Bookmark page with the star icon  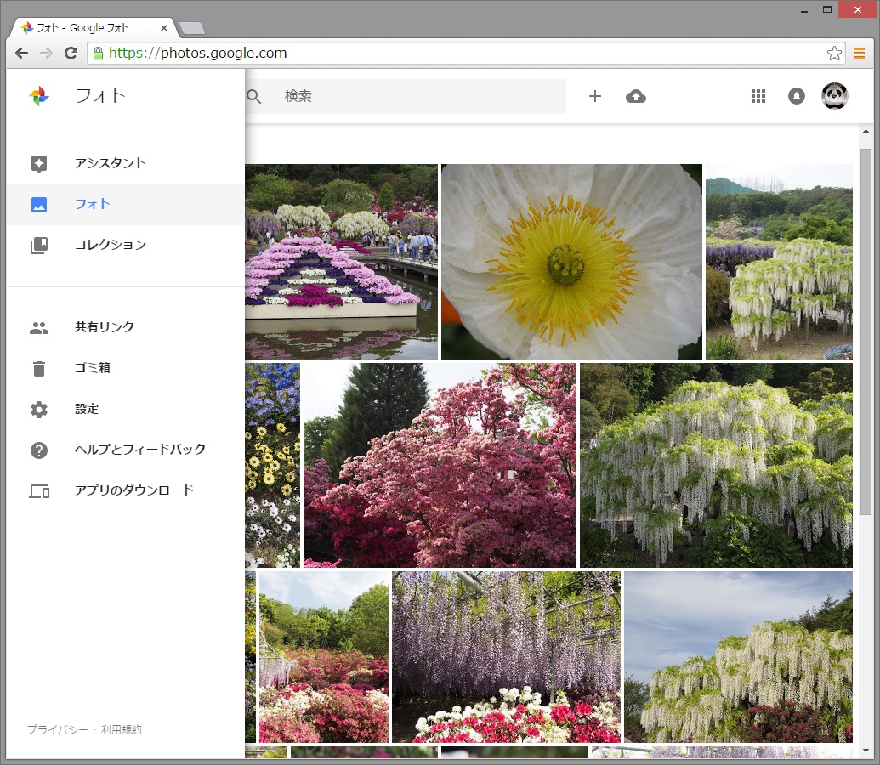(x=835, y=54)
